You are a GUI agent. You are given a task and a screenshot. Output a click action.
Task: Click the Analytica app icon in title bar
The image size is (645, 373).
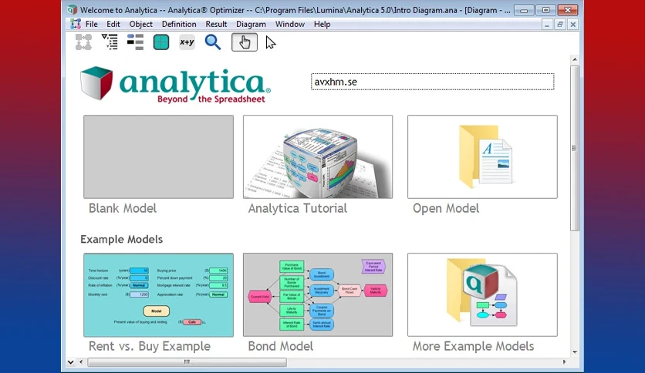[73, 10]
